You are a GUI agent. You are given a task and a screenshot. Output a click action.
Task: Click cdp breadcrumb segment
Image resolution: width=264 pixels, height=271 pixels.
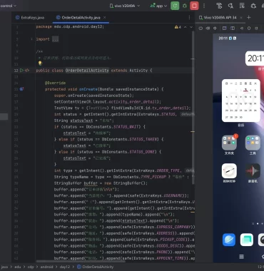point(31,267)
